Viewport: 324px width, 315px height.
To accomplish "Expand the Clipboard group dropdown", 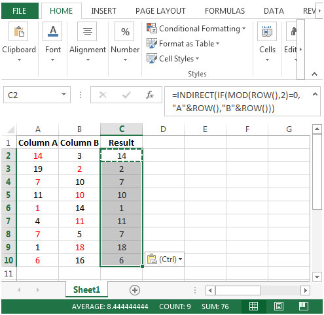I will pyautogui.click(x=19, y=59).
